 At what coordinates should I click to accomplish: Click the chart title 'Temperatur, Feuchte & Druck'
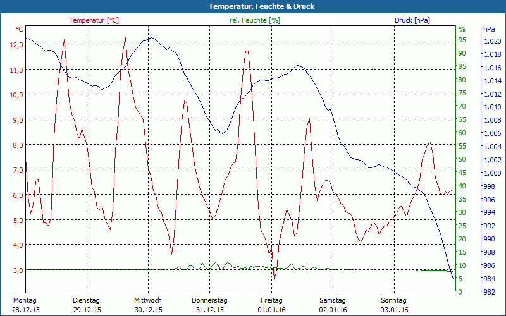point(252,6)
